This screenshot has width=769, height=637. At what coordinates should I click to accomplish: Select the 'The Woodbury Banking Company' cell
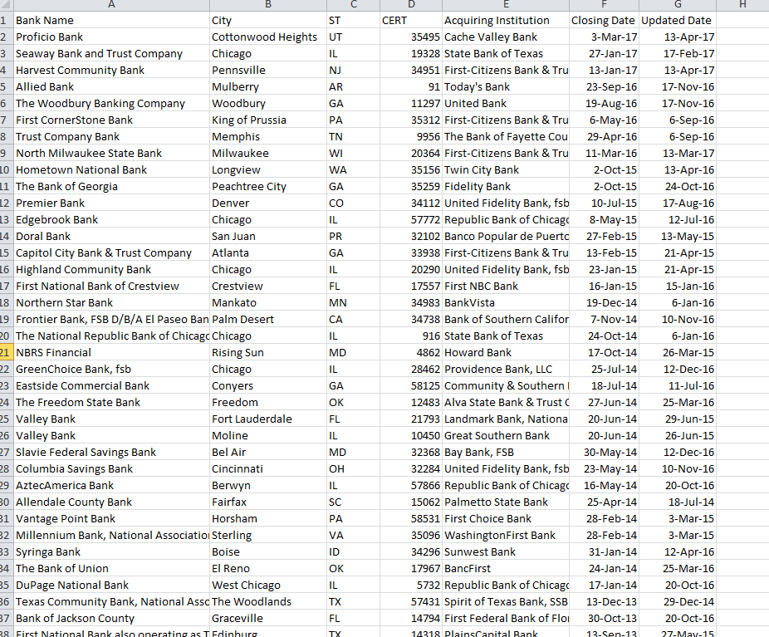(111, 104)
